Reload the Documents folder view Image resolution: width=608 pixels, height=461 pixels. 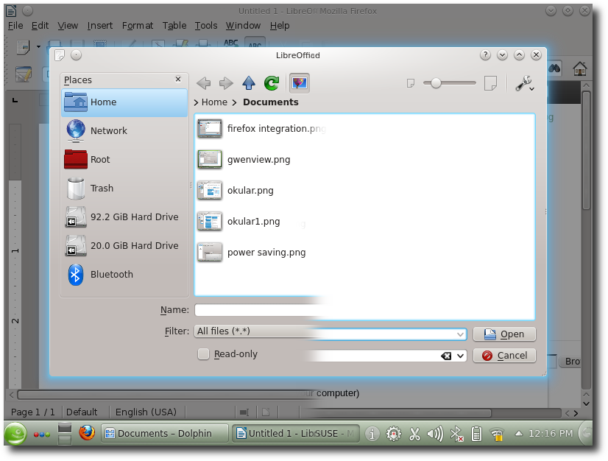point(271,83)
